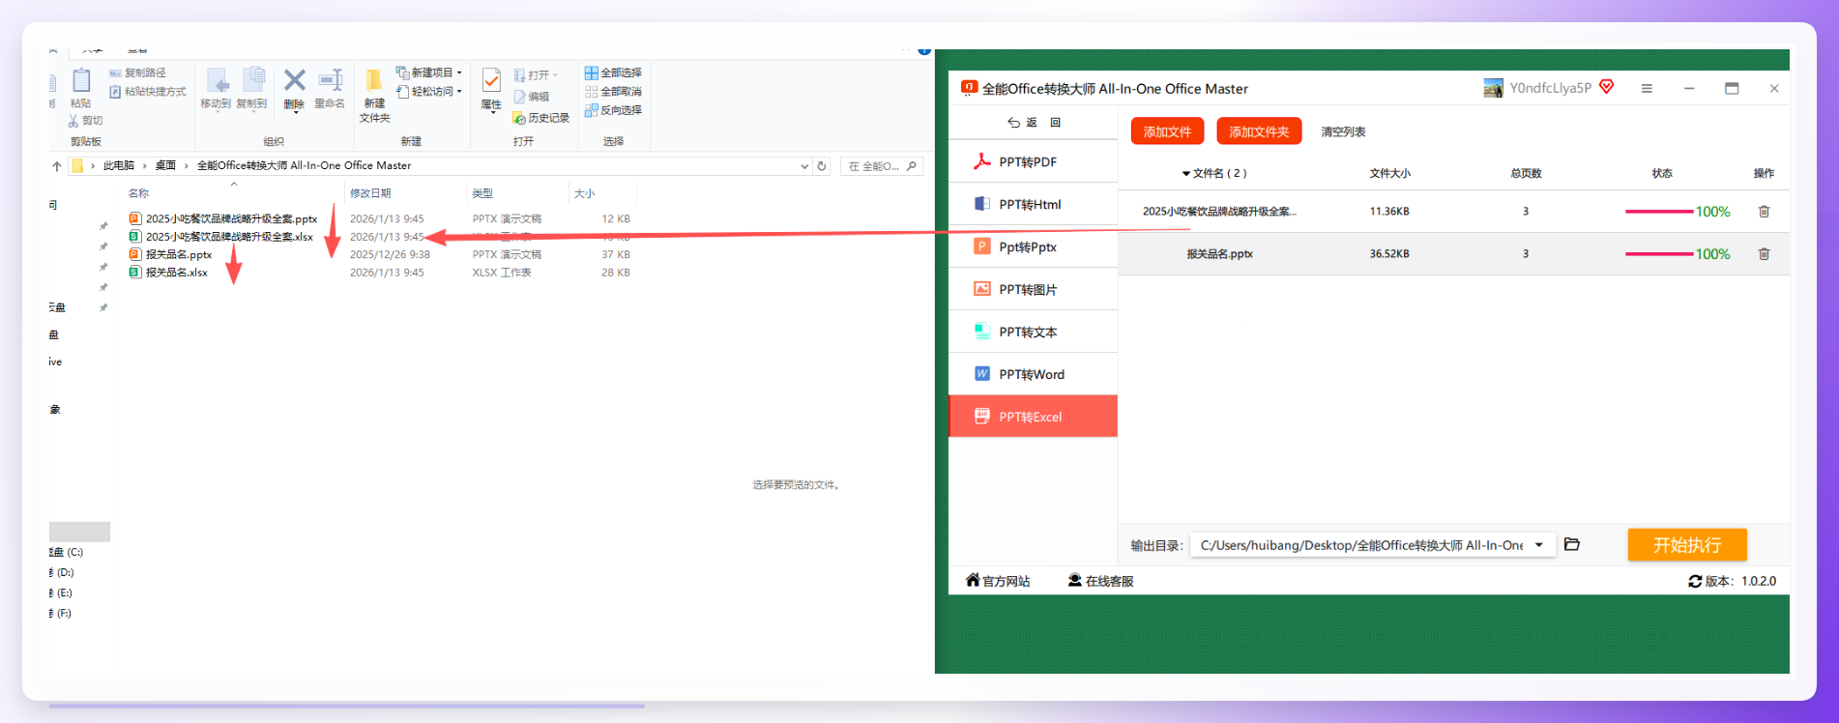Switch to the Ppt转Pptx mode
Screen dimensions: 1839x723
1033,246
